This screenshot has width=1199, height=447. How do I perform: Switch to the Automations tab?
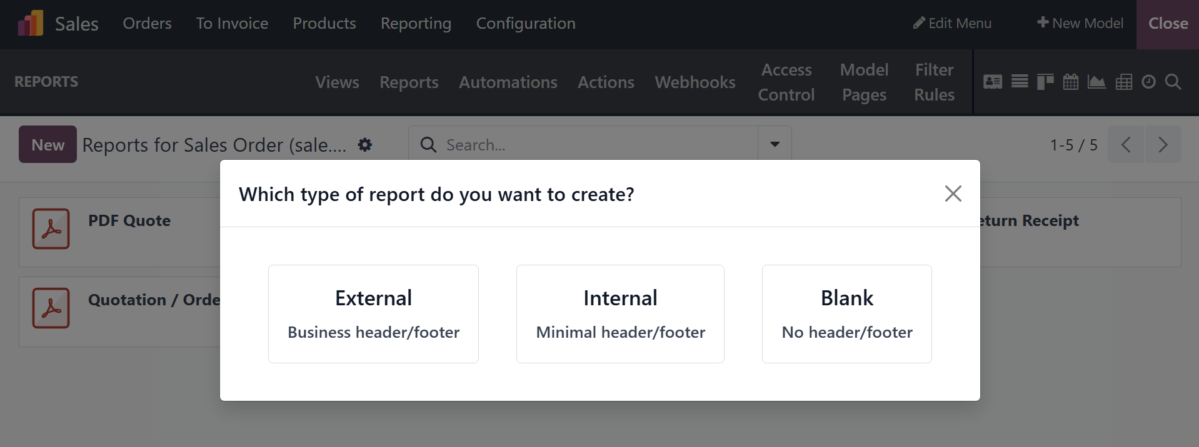tap(508, 82)
